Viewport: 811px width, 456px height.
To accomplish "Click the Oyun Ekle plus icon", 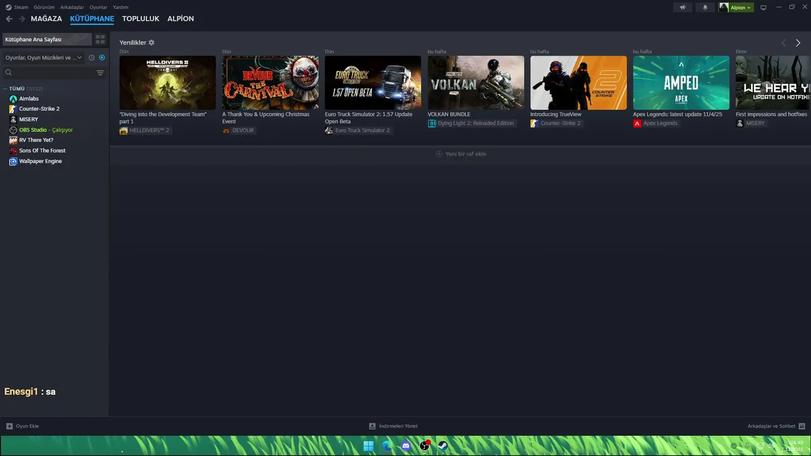I will click(x=9, y=426).
